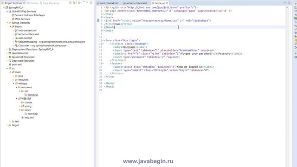Maximize the editor area
This screenshot has height=167, width=297.
point(289,3)
